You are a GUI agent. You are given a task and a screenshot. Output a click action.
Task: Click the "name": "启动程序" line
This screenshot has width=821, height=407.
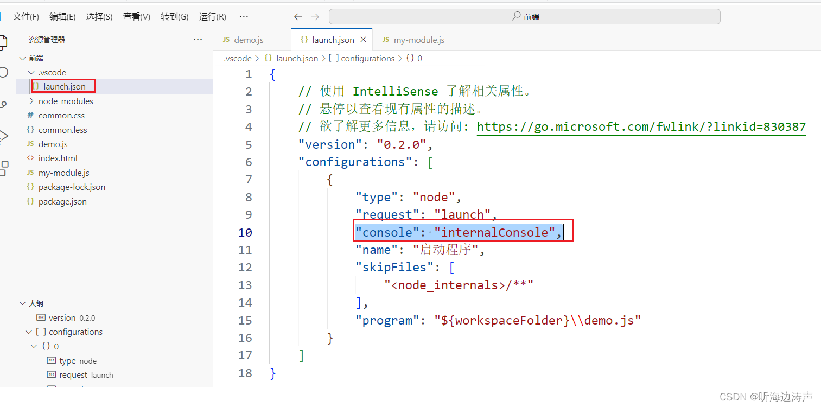click(419, 250)
